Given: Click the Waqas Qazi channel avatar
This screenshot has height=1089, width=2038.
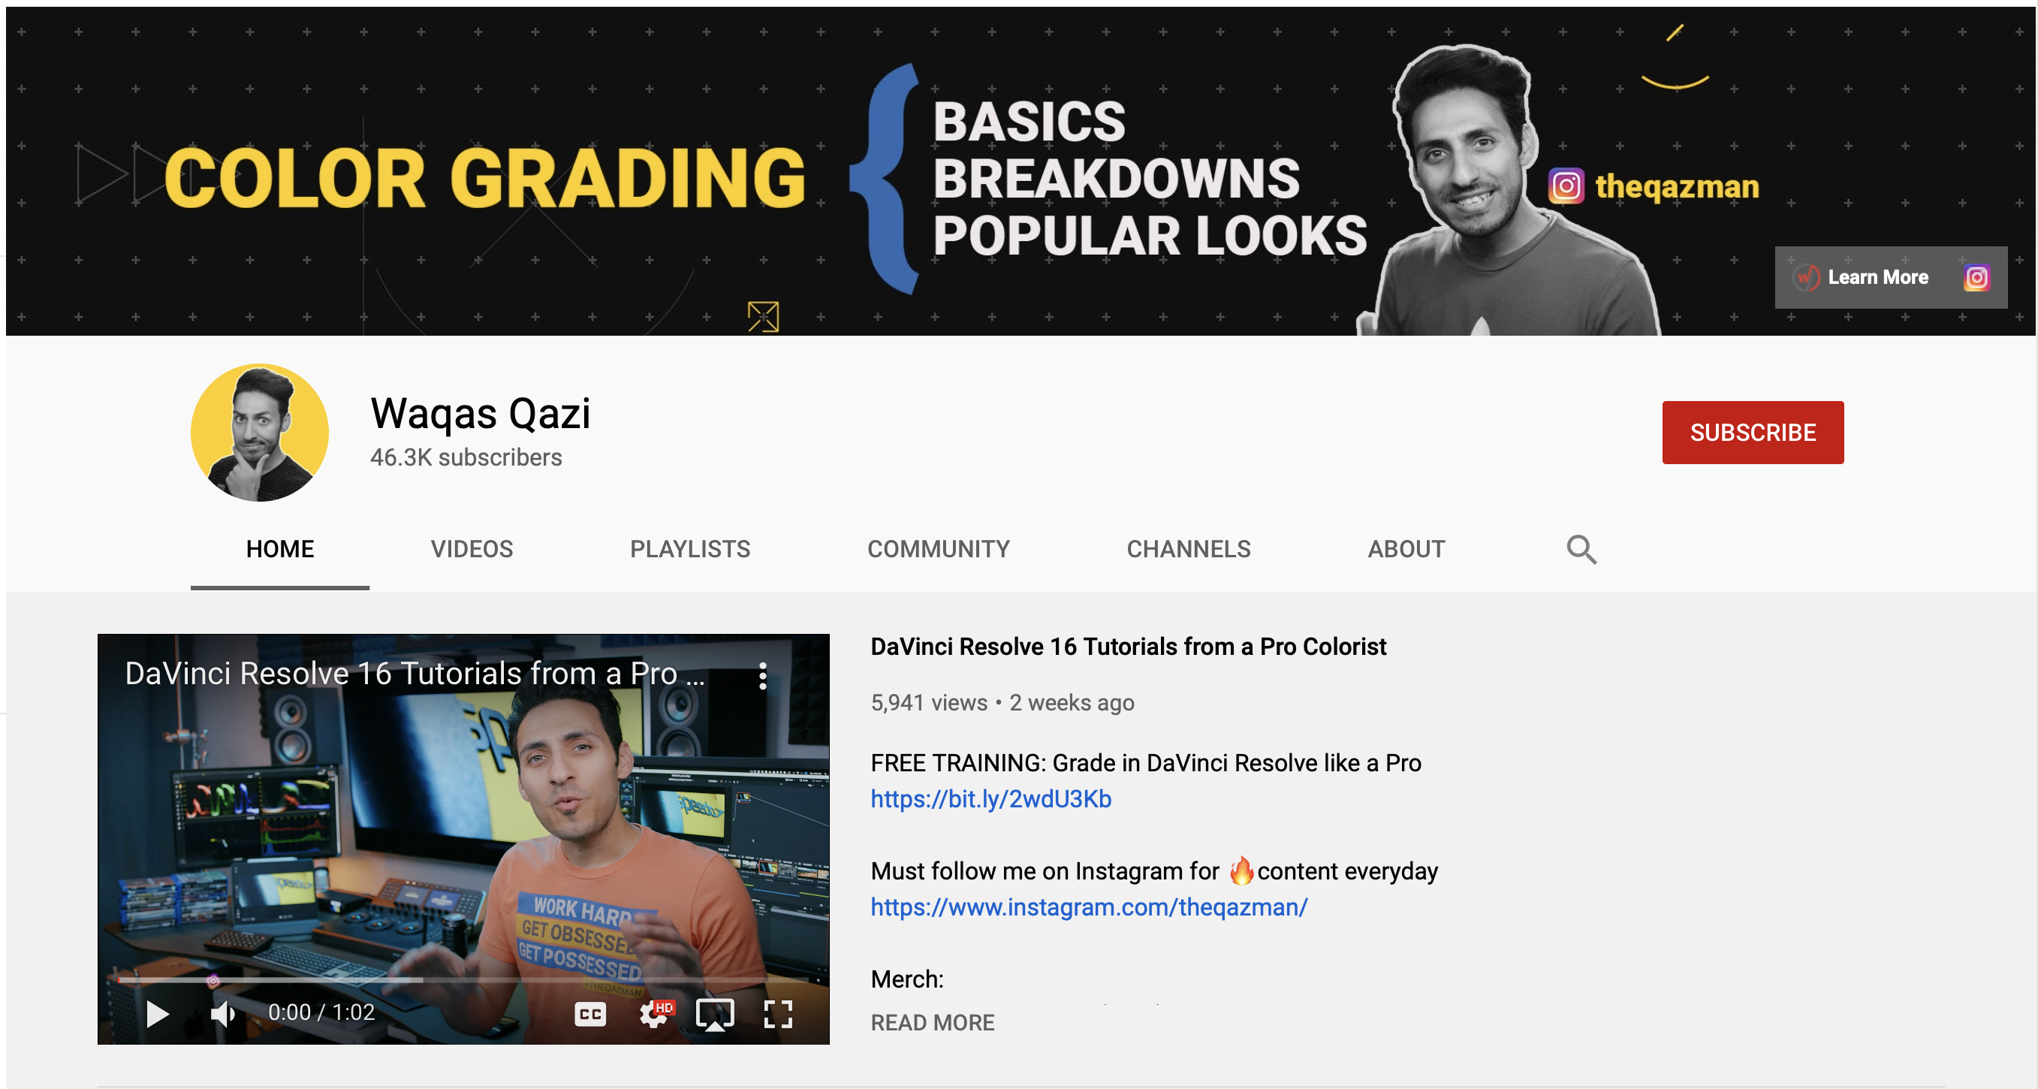Looking at the screenshot, I should 260,432.
